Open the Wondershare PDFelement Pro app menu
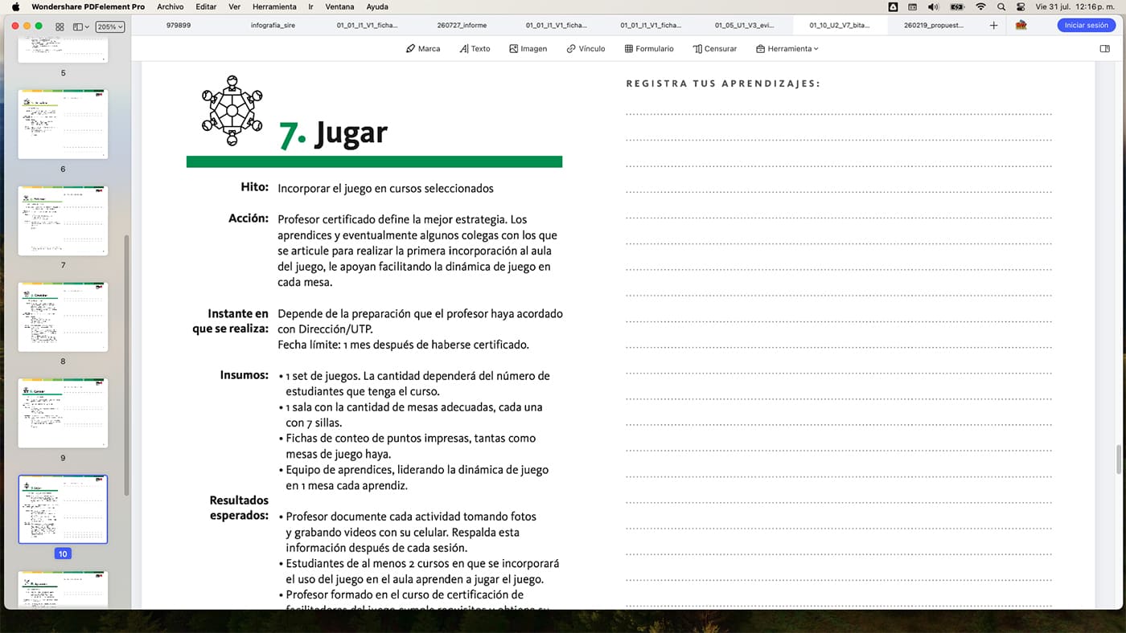The height and width of the screenshot is (633, 1126). pyautogui.click(x=88, y=6)
